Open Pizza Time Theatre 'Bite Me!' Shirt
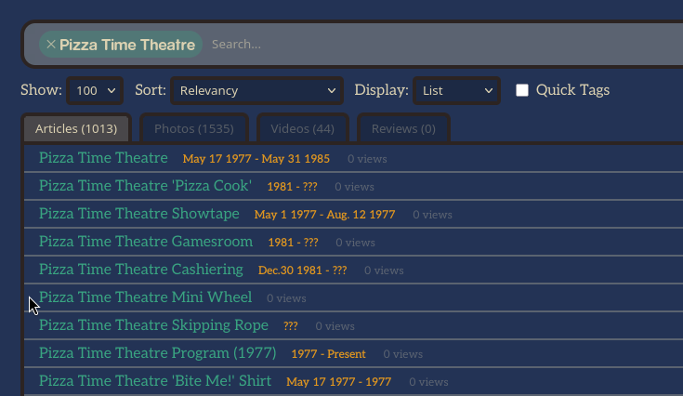Viewport: 683px width, 396px height. click(x=155, y=381)
